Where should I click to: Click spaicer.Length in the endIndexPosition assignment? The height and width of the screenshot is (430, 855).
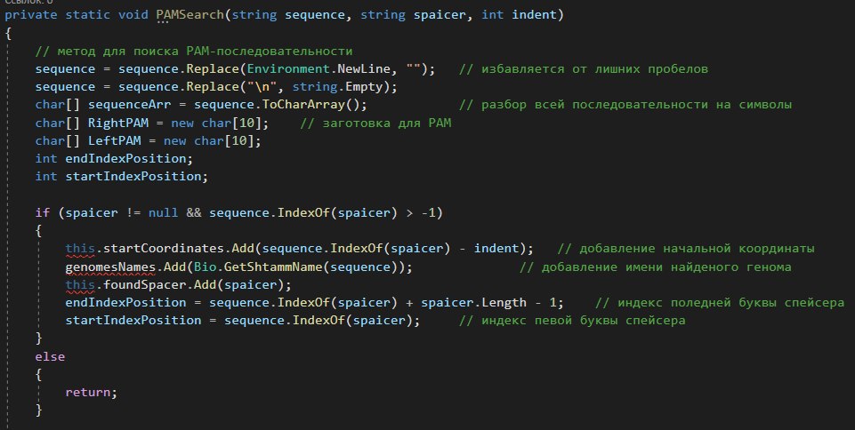tap(474, 303)
